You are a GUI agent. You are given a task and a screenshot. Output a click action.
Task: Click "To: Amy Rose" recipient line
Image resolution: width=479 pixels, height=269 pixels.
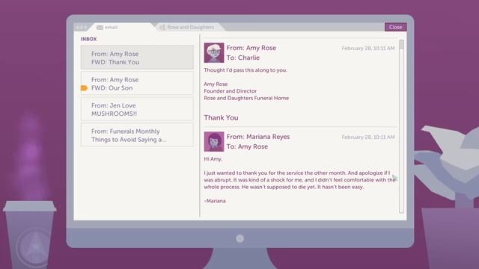pyautogui.click(x=247, y=146)
